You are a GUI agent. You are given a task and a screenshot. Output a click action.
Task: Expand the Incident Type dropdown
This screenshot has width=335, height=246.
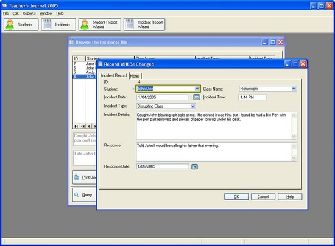coord(192,106)
